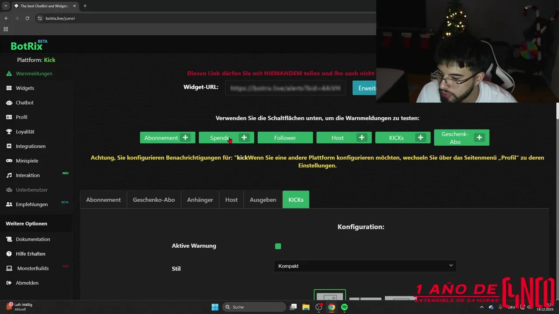Switch to the Host tab
This screenshot has height=314, width=559.
coord(231,199)
